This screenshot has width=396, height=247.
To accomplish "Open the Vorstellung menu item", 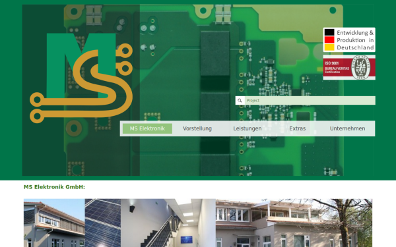I will tap(197, 128).
